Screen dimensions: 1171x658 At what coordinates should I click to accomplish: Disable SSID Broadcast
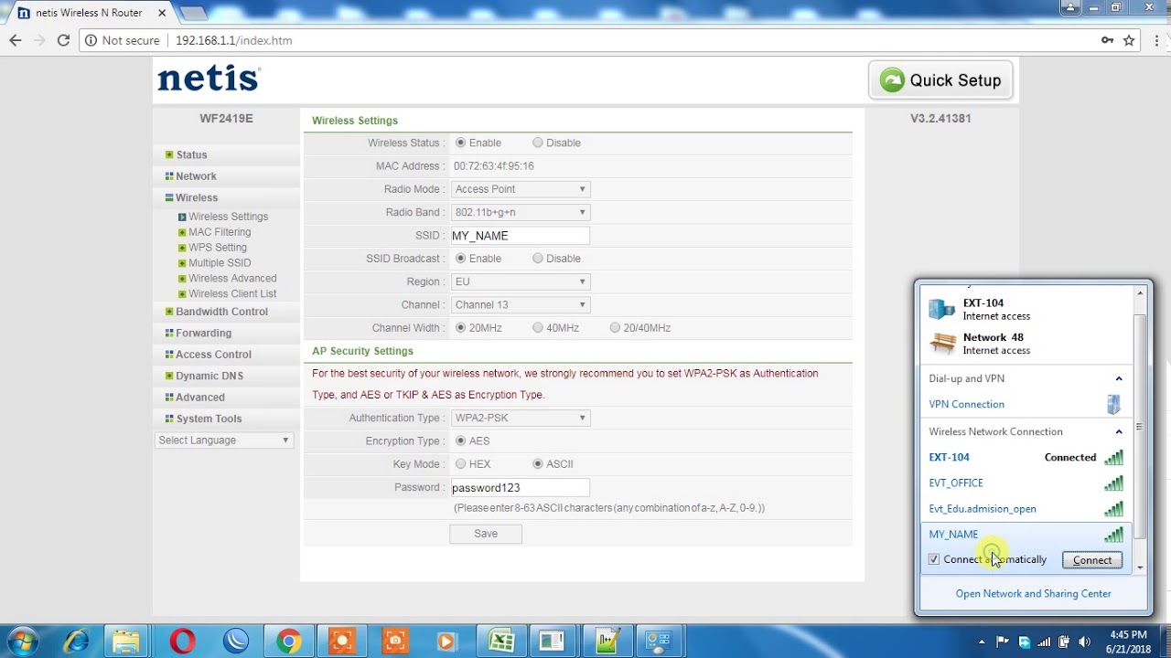(x=538, y=259)
